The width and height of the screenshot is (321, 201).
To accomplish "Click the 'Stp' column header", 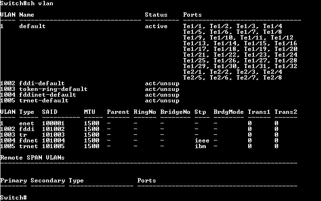I will pyautogui.click(x=200, y=112).
